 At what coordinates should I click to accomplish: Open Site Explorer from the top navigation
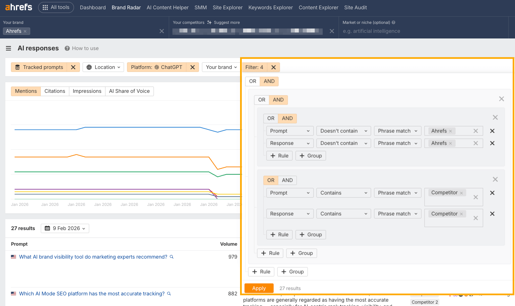point(227,7)
